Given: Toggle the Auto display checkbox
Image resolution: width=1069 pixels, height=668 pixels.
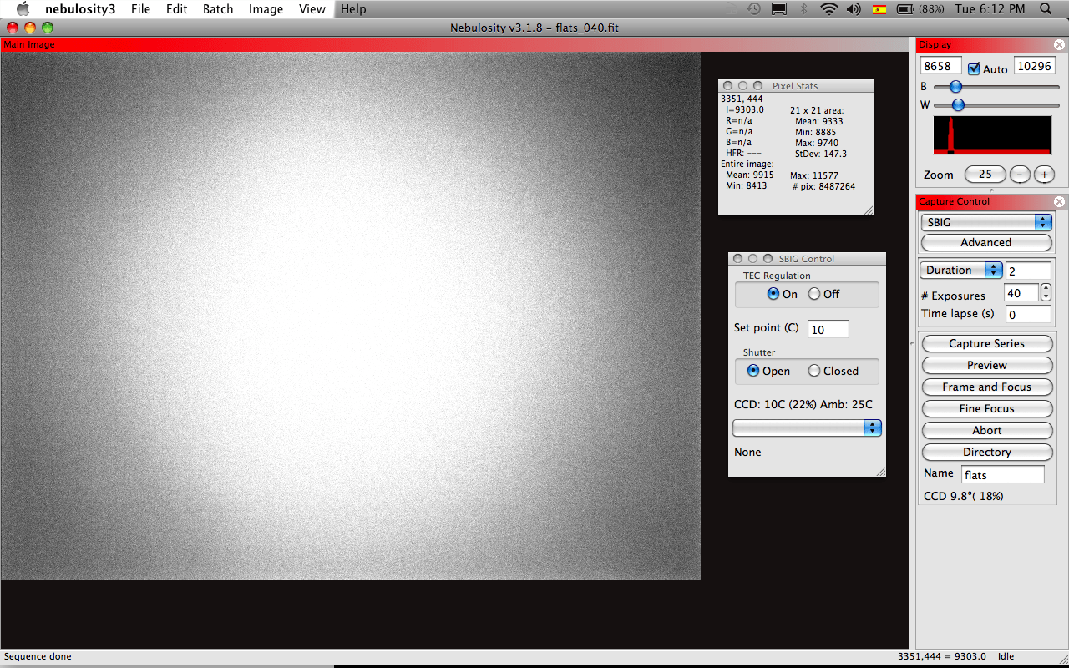Looking at the screenshot, I should point(974,68).
